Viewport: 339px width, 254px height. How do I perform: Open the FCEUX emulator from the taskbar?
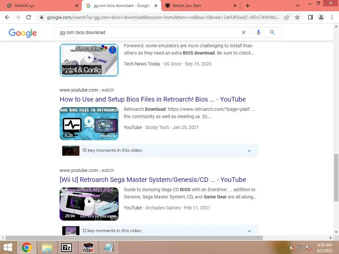pos(88,247)
